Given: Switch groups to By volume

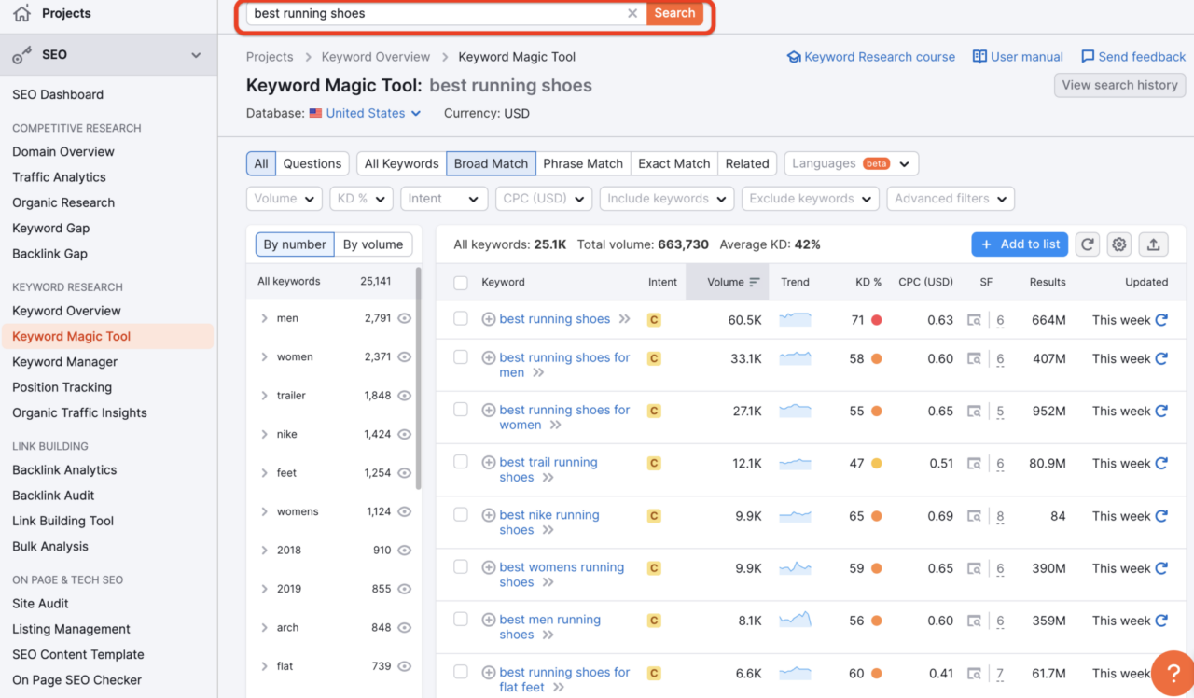Looking at the screenshot, I should click(373, 244).
